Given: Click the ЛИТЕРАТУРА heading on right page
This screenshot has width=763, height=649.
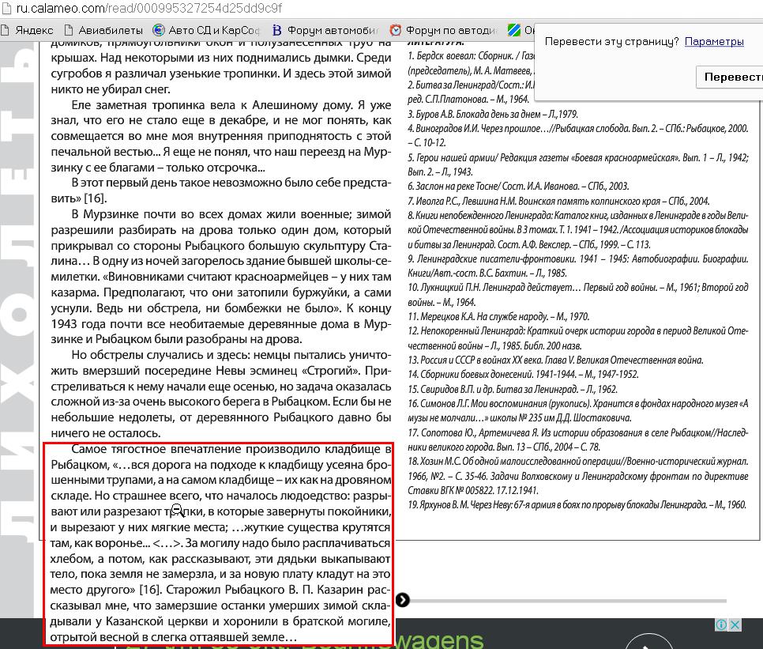Looking at the screenshot, I should click(435, 41).
